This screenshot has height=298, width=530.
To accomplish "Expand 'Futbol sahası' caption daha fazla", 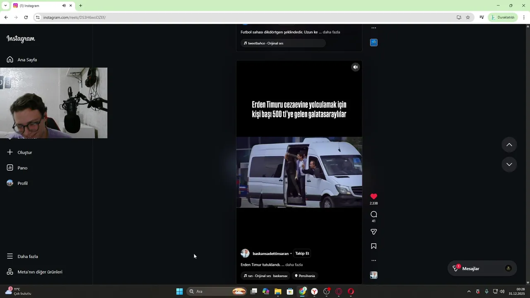I will (x=331, y=32).
